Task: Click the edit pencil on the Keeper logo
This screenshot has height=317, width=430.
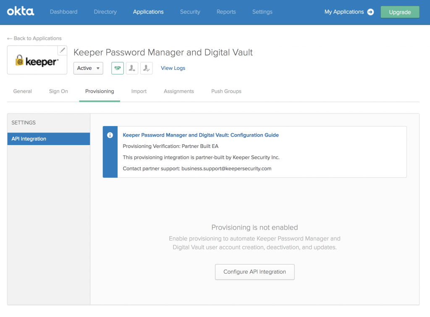Action: [x=63, y=50]
